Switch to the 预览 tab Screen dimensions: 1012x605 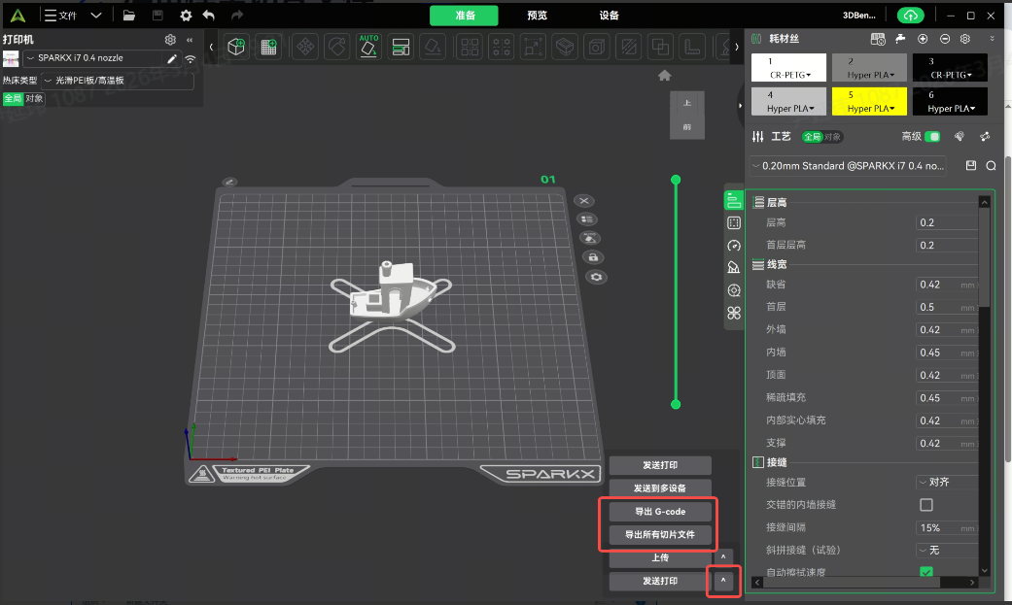tap(537, 16)
